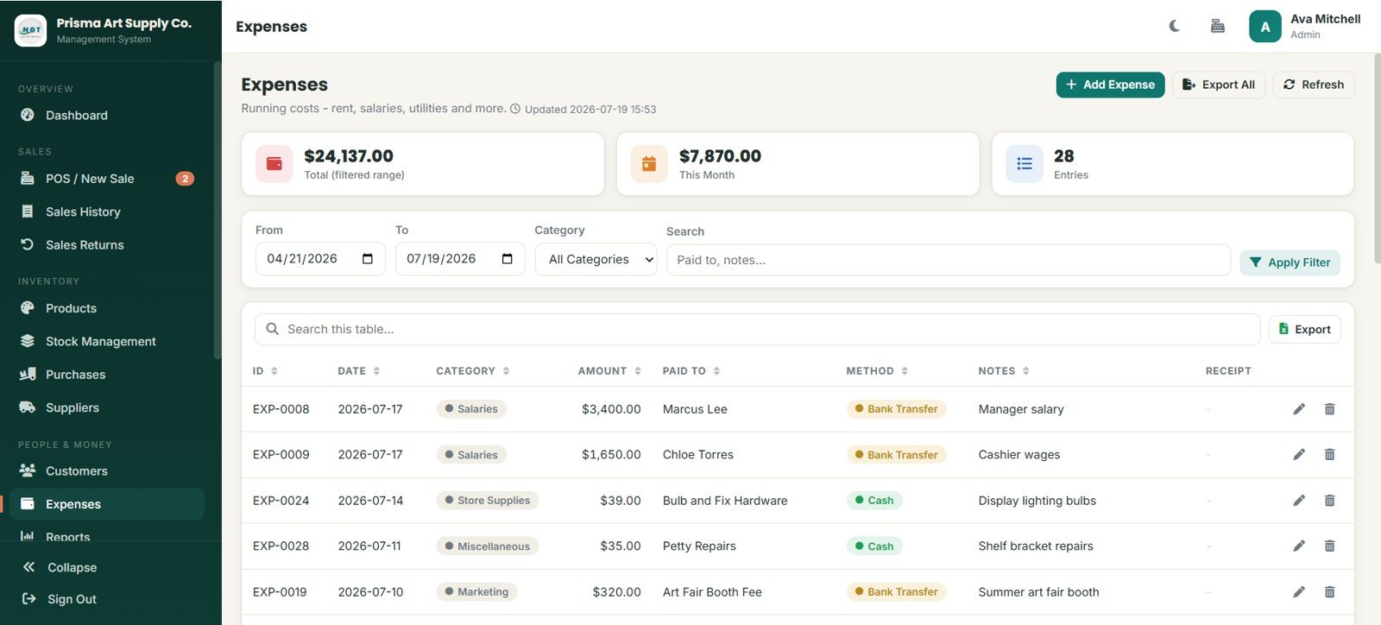Viewport: 1381px width, 625px height.
Task: Click the Purchases sidebar icon
Action: (x=28, y=374)
